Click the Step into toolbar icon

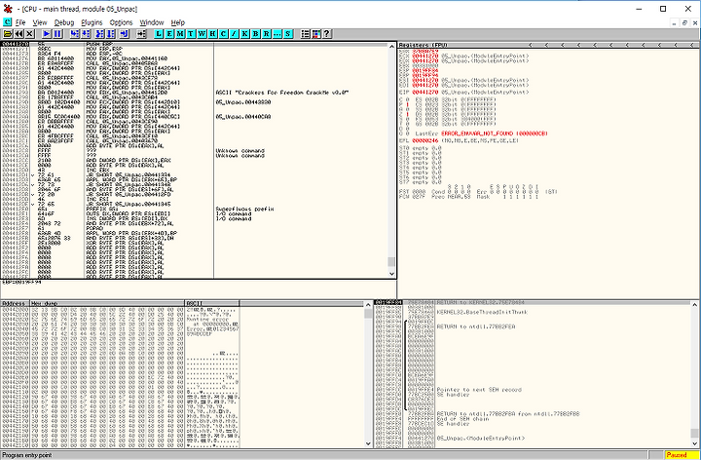pos(75,33)
